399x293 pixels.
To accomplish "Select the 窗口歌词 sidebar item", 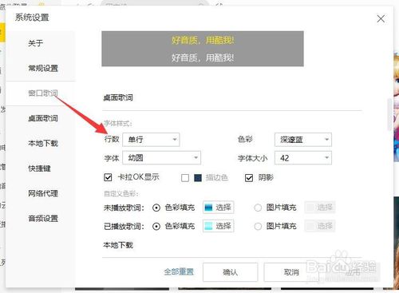I will click(x=43, y=93).
